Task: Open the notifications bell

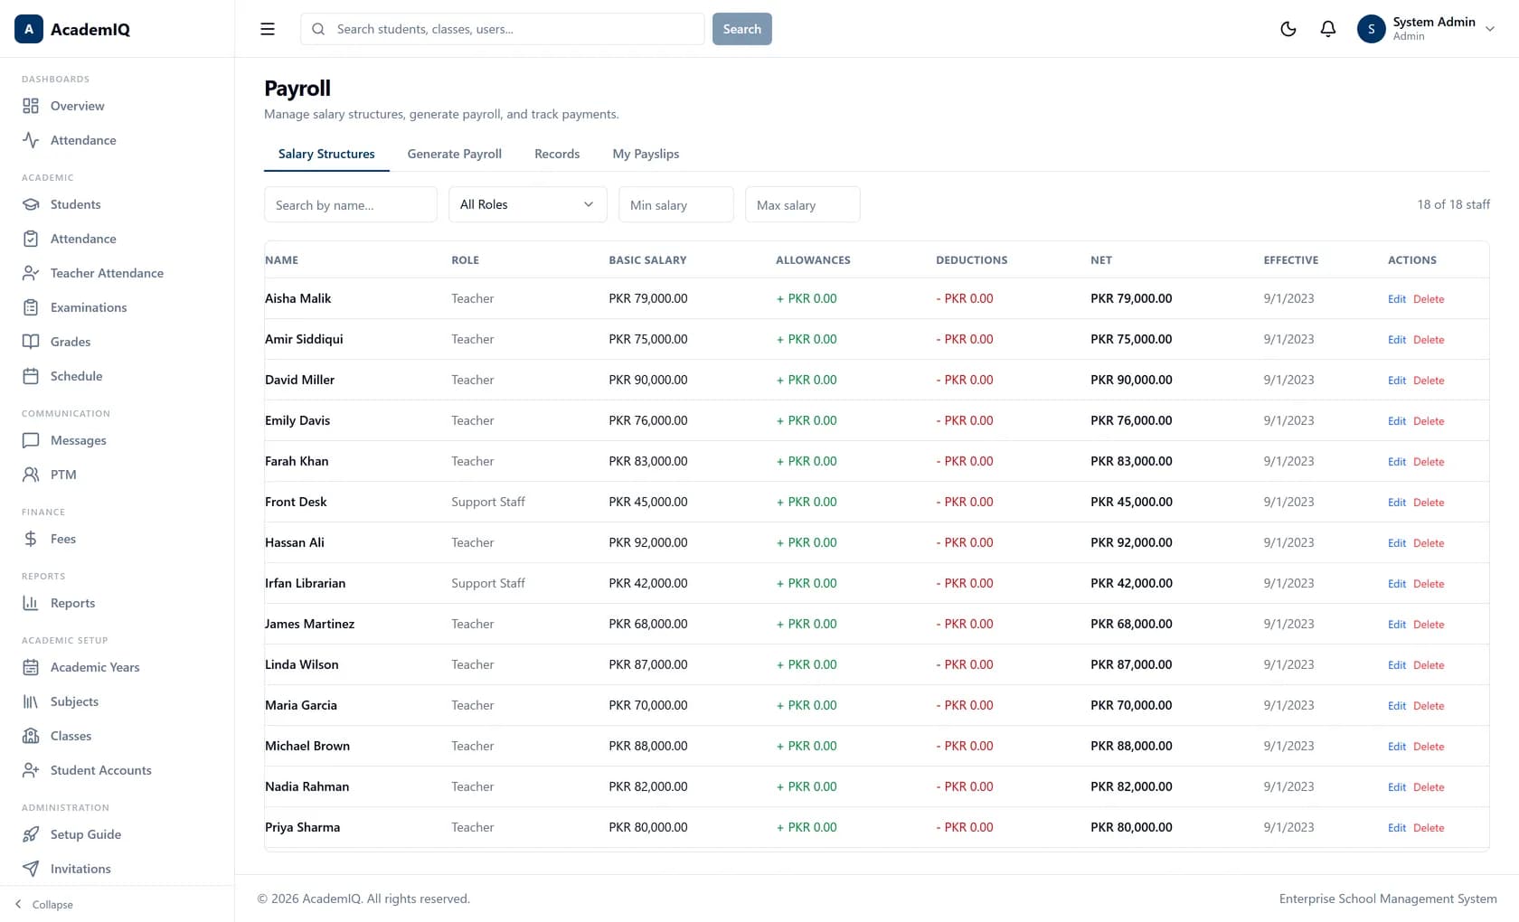Action: point(1328,29)
